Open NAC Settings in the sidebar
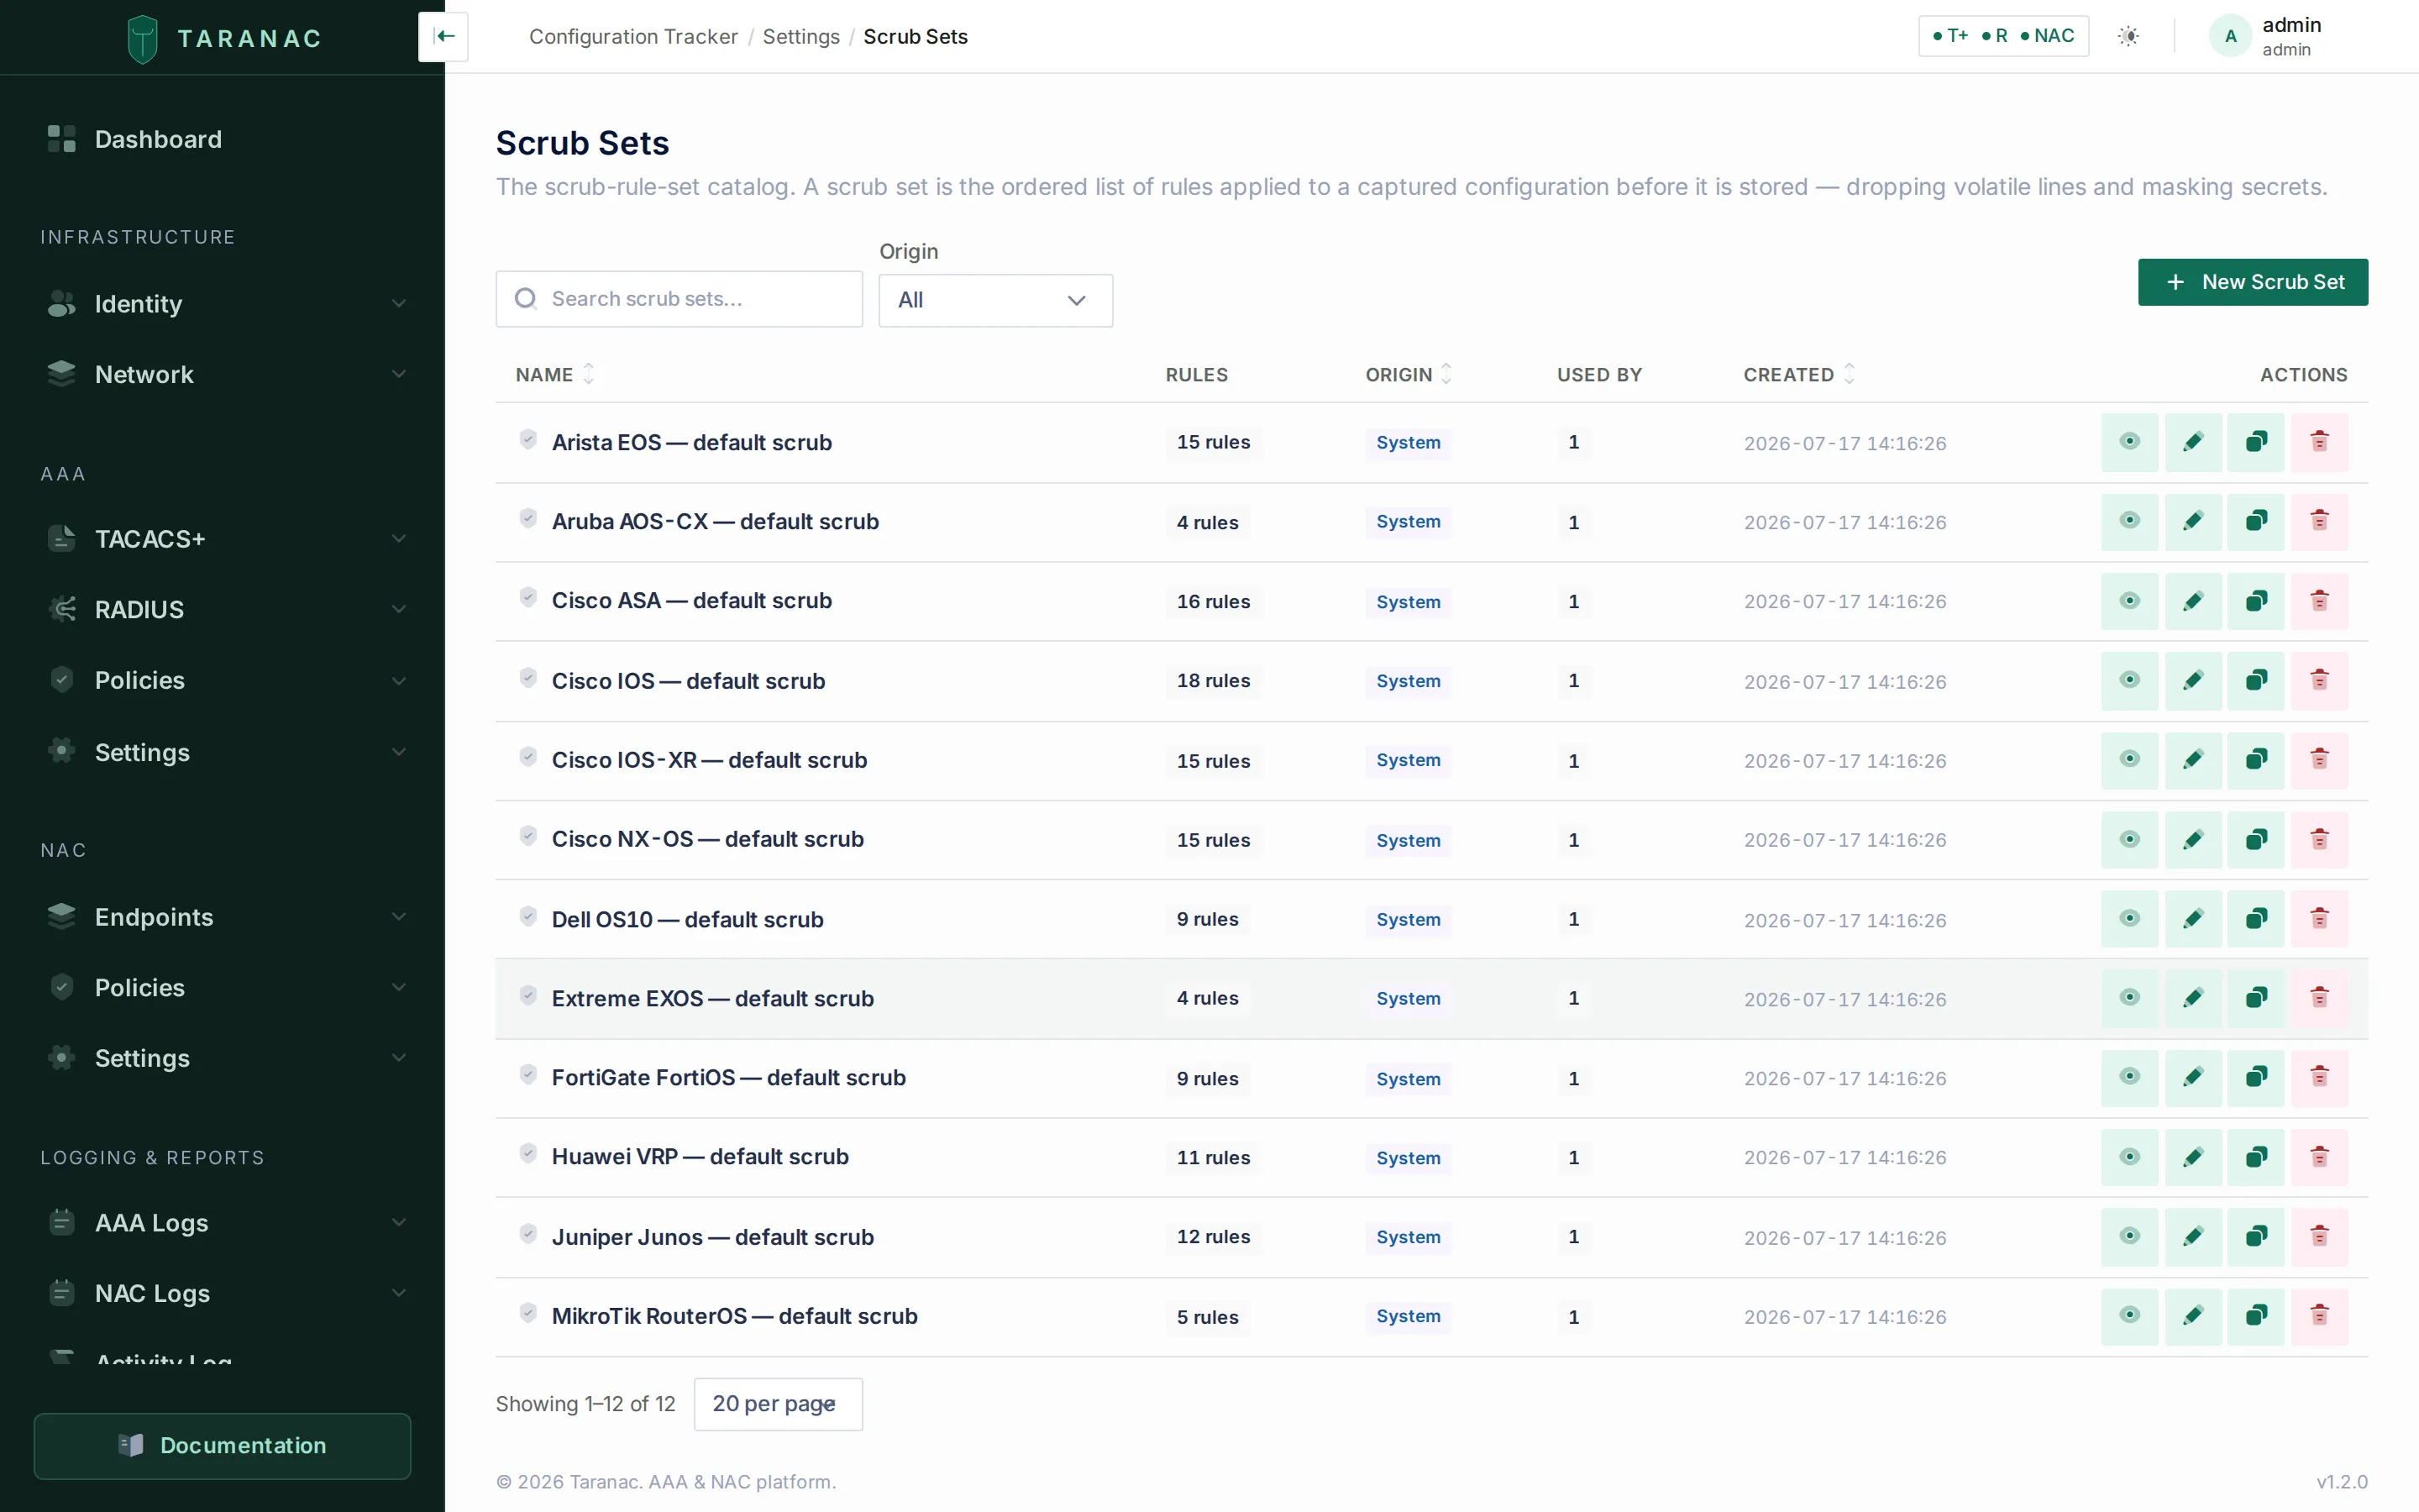2419x1512 pixels. pyautogui.click(x=222, y=1058)
